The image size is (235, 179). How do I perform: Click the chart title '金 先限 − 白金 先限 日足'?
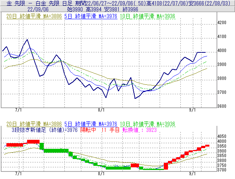(40, 3)
